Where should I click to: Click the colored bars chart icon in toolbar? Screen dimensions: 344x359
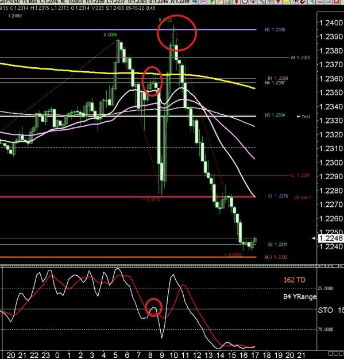click(x=228, y=2)
